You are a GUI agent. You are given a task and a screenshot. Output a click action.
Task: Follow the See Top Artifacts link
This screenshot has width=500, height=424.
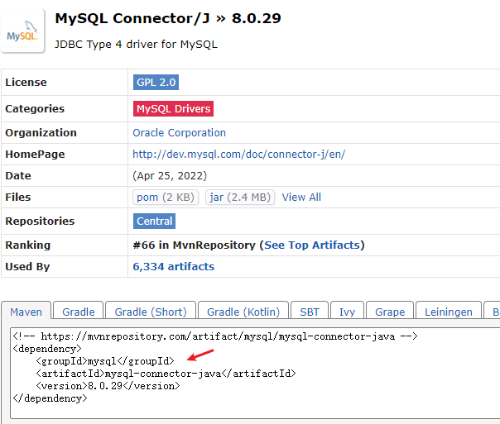pyautogui.click(x=312, y=245)
